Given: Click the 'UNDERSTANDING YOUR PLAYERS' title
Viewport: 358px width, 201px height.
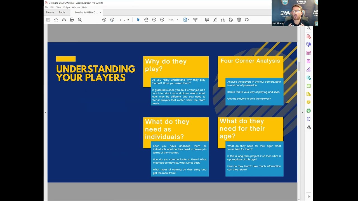Looking at the screenshot, I should [x=96, y=73].
